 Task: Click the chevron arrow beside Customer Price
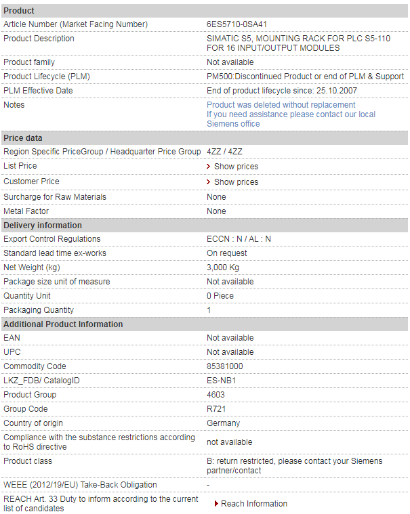(209, 182)
